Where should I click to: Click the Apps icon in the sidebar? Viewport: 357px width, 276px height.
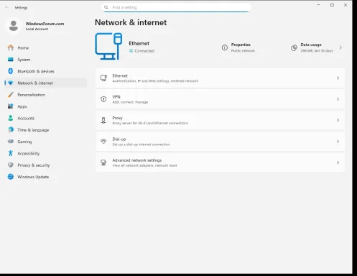tap(11, 106)
